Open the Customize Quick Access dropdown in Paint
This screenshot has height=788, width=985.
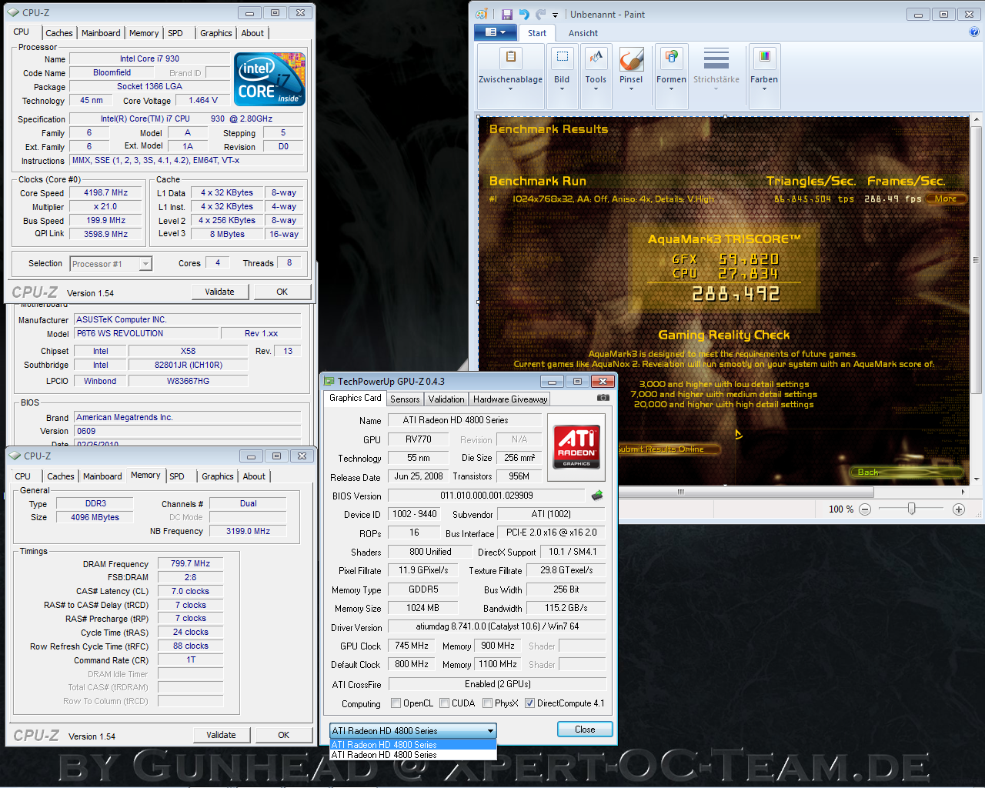click(555, 15)
